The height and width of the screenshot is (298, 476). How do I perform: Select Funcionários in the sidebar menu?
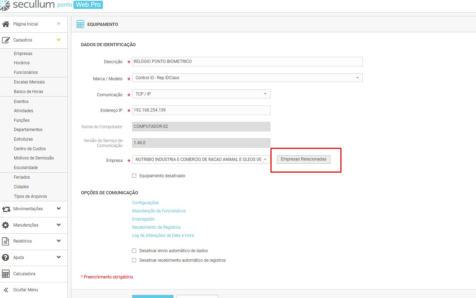pos(26,72)
